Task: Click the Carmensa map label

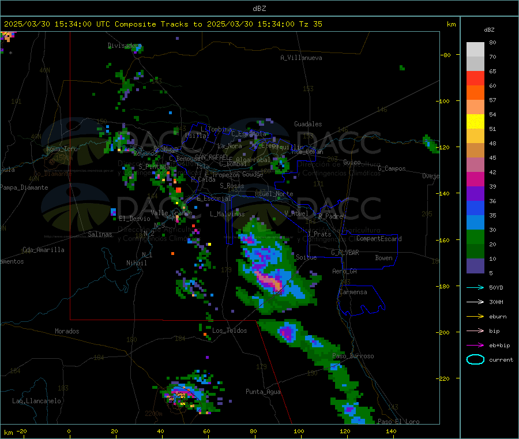Action: pyautogui.click(x=353, y=292)
